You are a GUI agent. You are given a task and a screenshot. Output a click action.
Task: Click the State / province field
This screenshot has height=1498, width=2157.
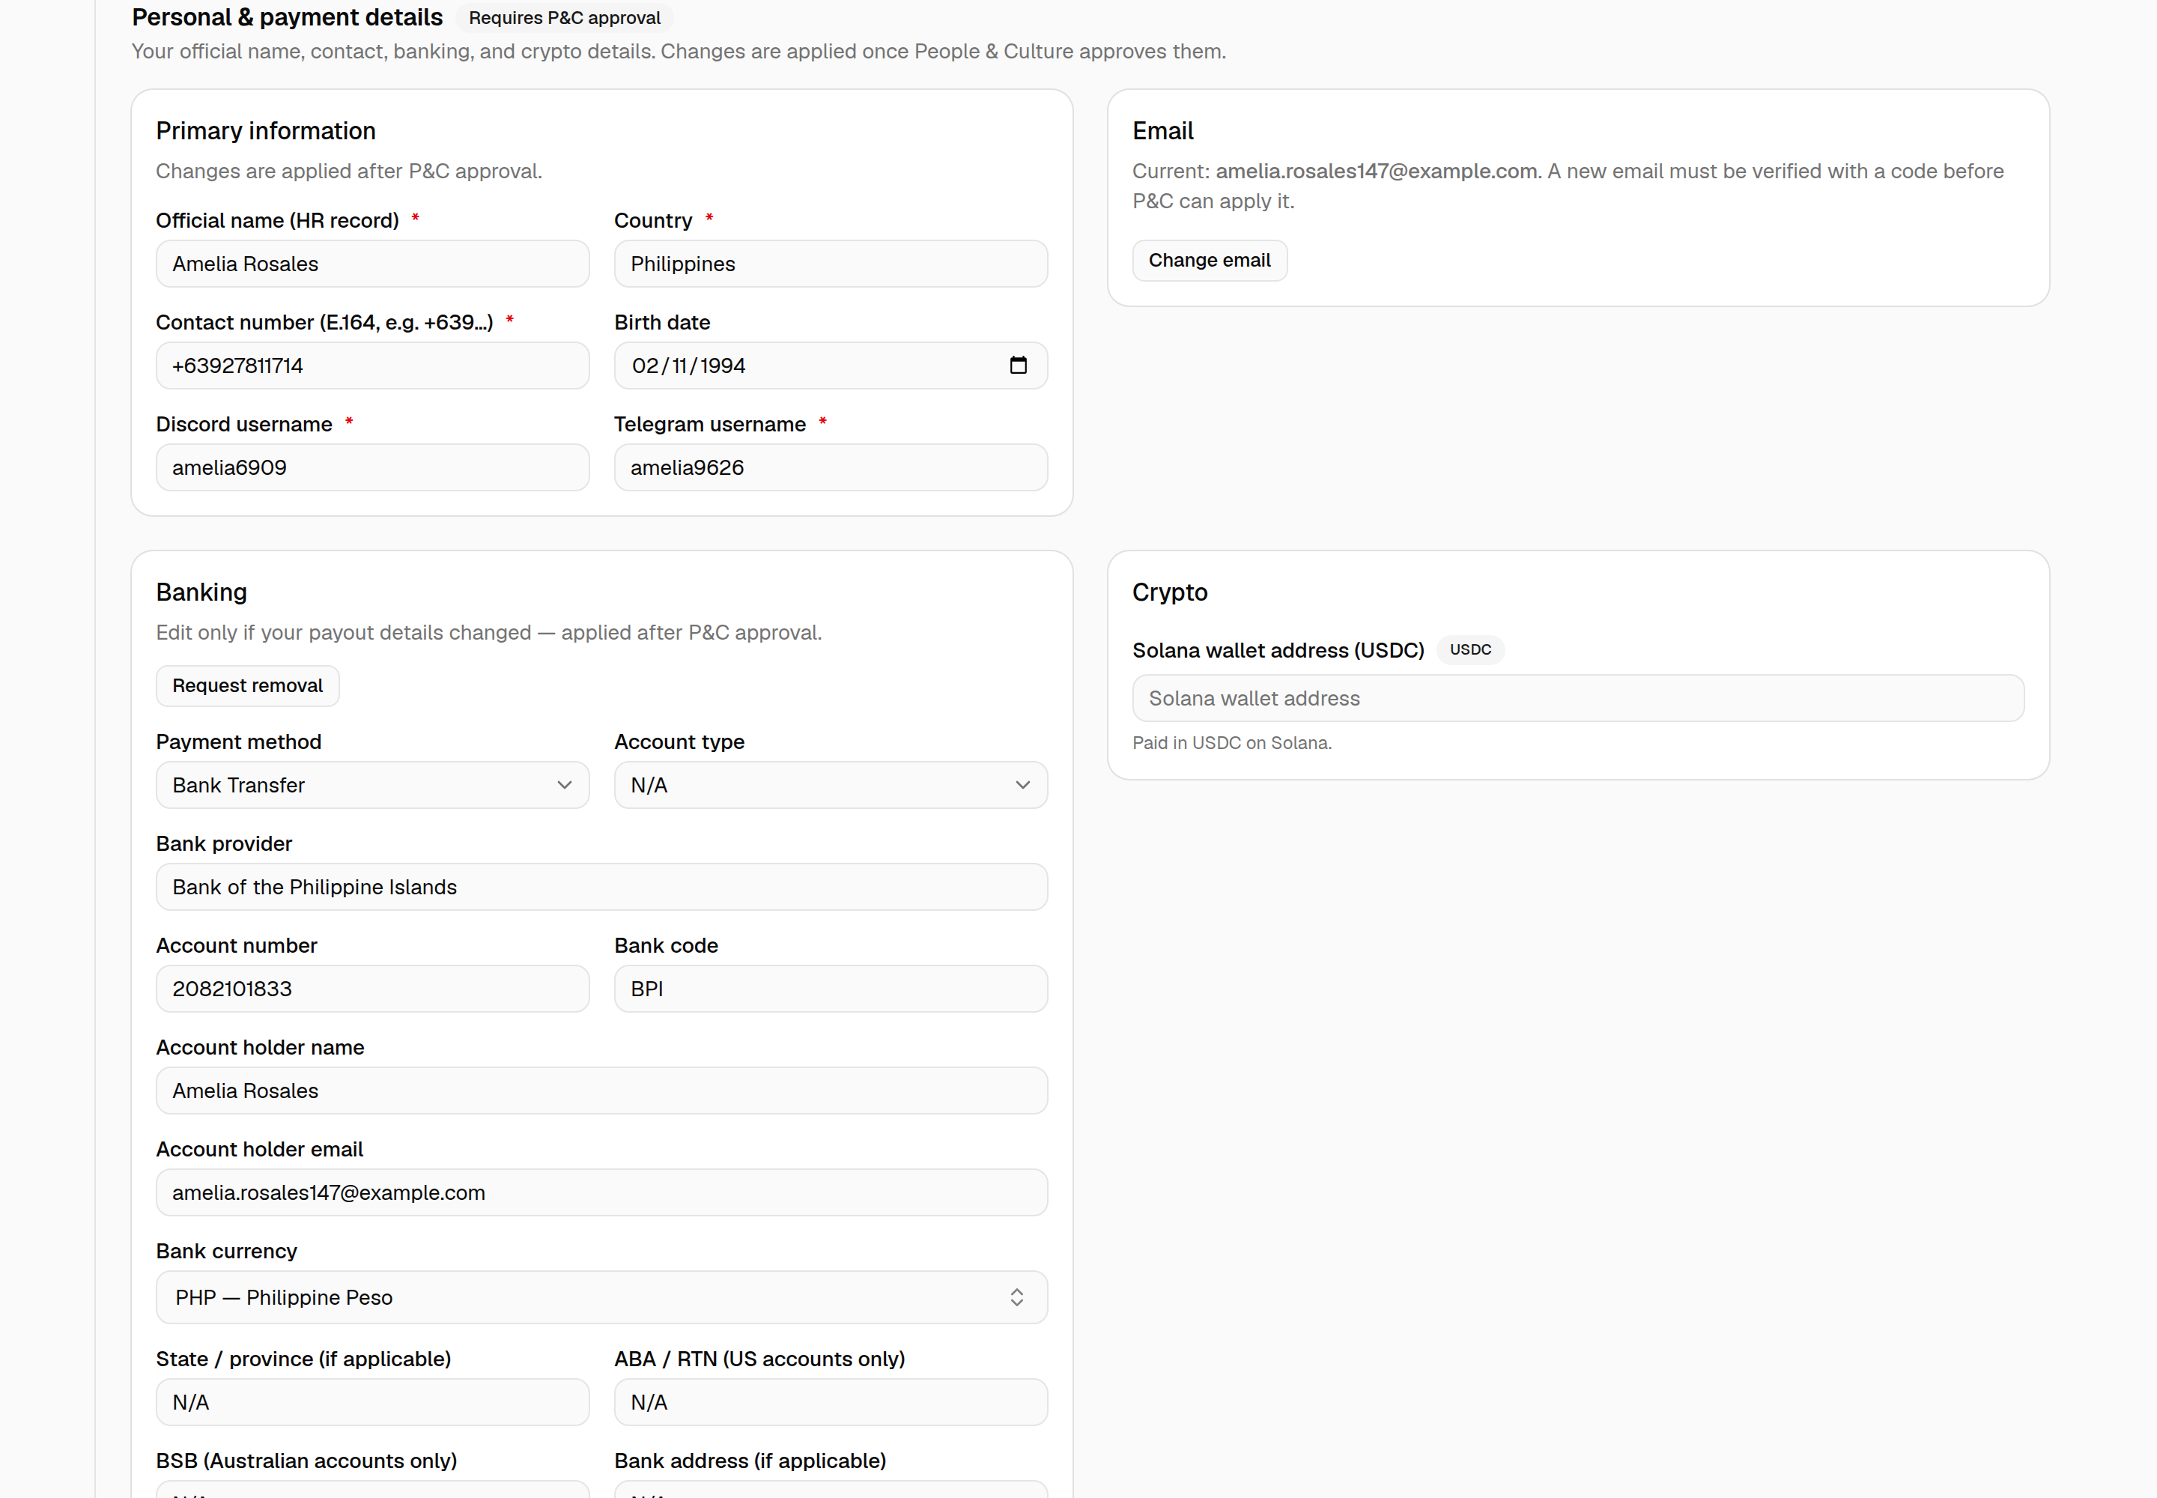tap(373, 1402)
